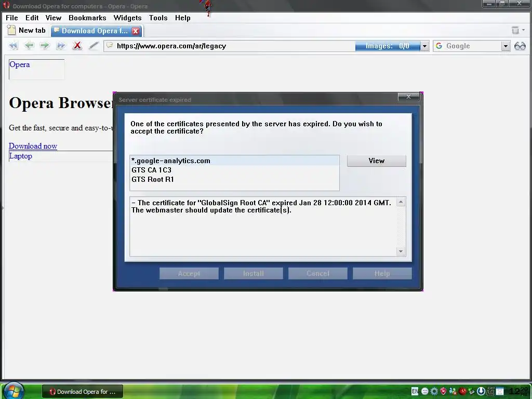Click the blue download arrow tray icon

click(x=481, y=391)
